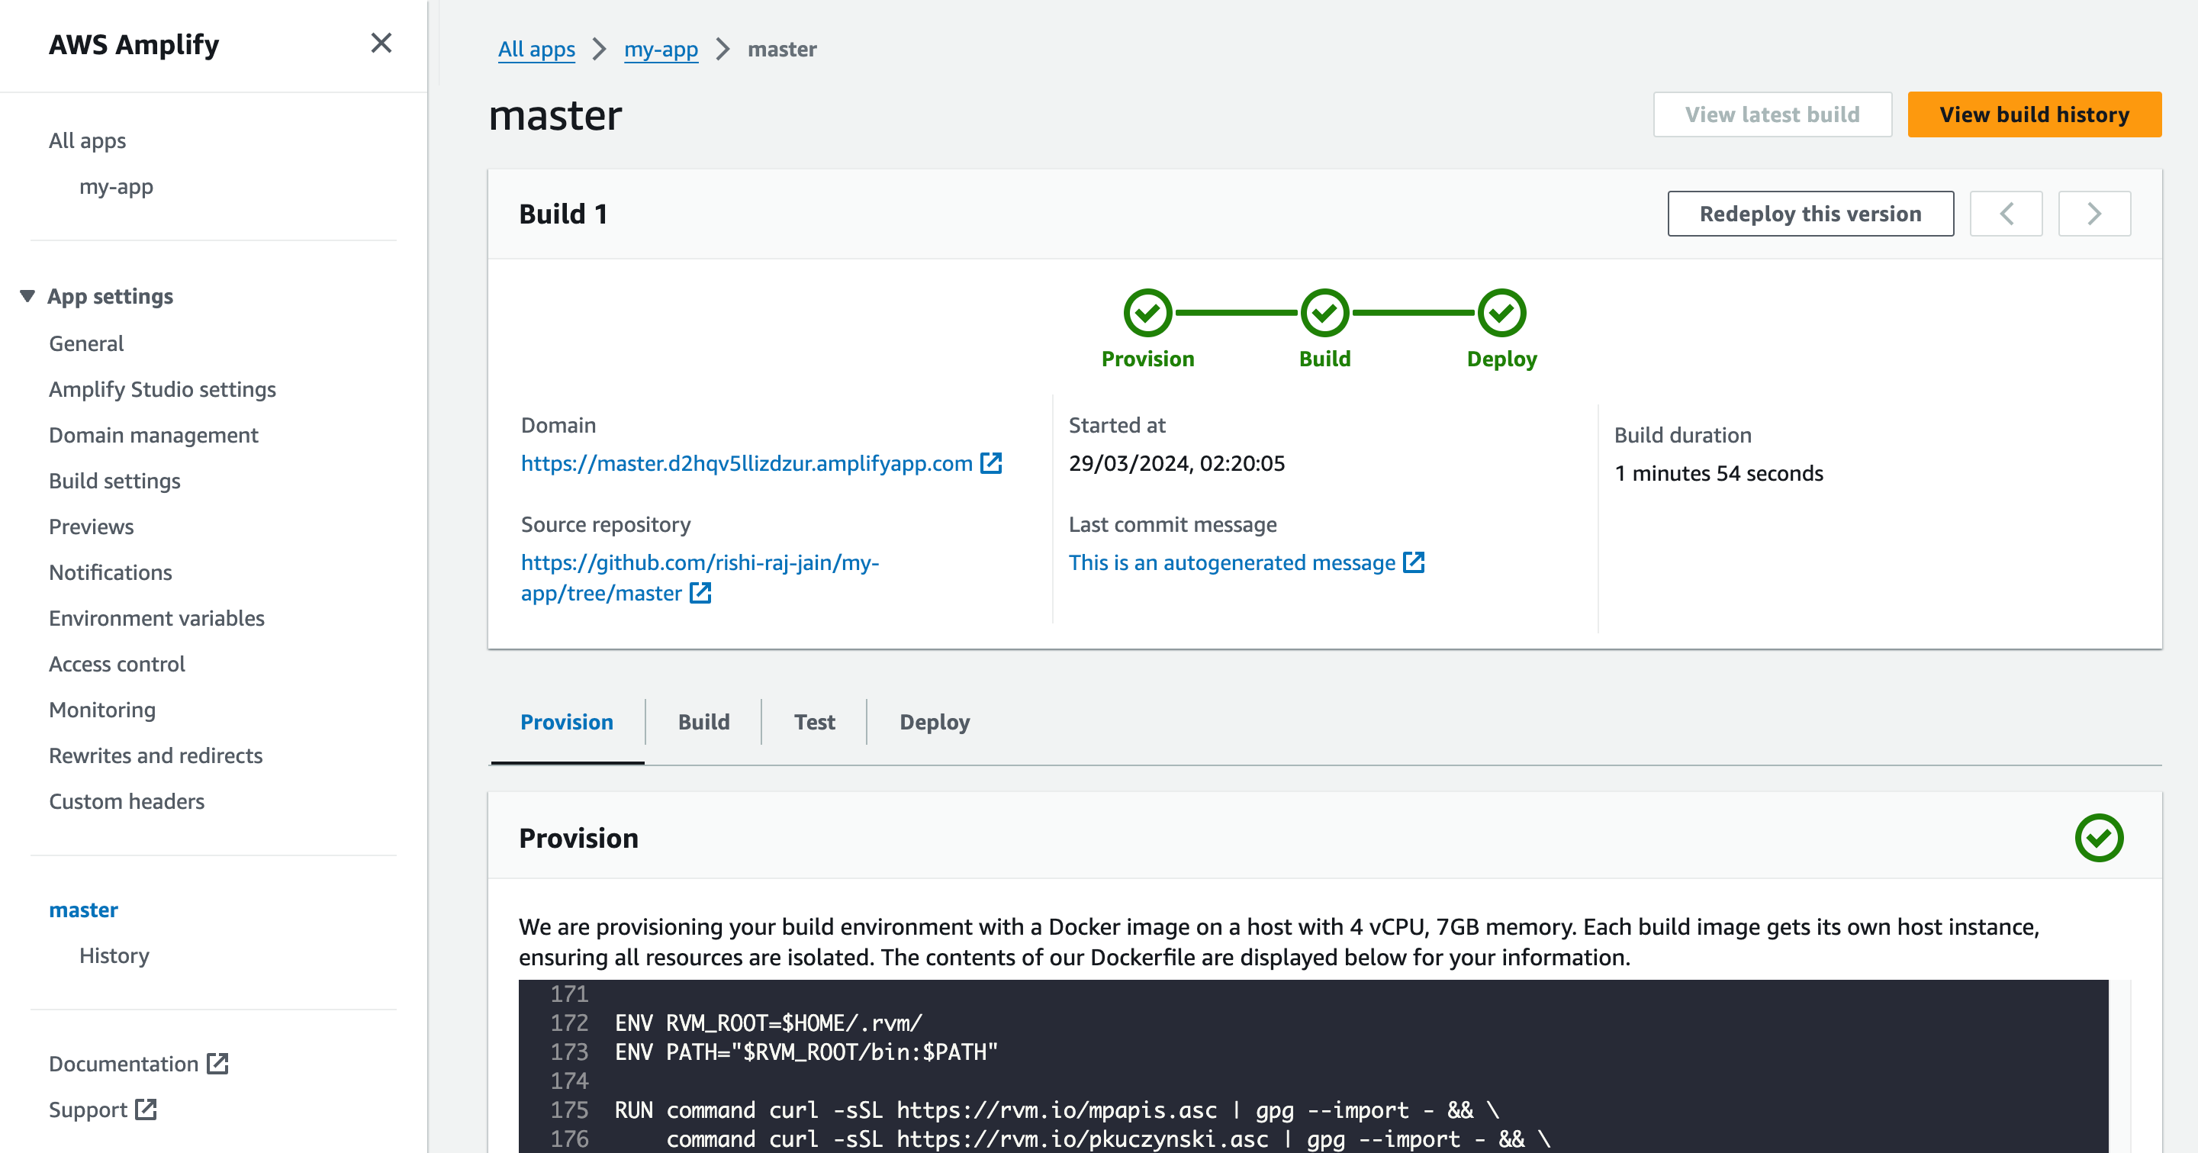
Task: Select All apps in the sidebar
Action: pos(87,141)
